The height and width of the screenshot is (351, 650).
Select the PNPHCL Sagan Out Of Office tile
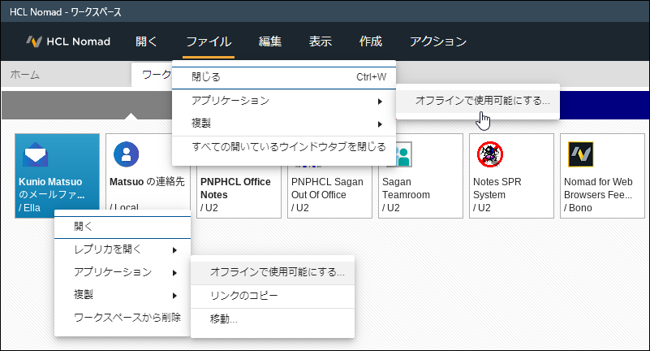(329, 192)
